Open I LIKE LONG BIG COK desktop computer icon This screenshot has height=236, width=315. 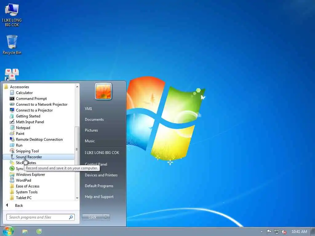click(x=12, y=15)
